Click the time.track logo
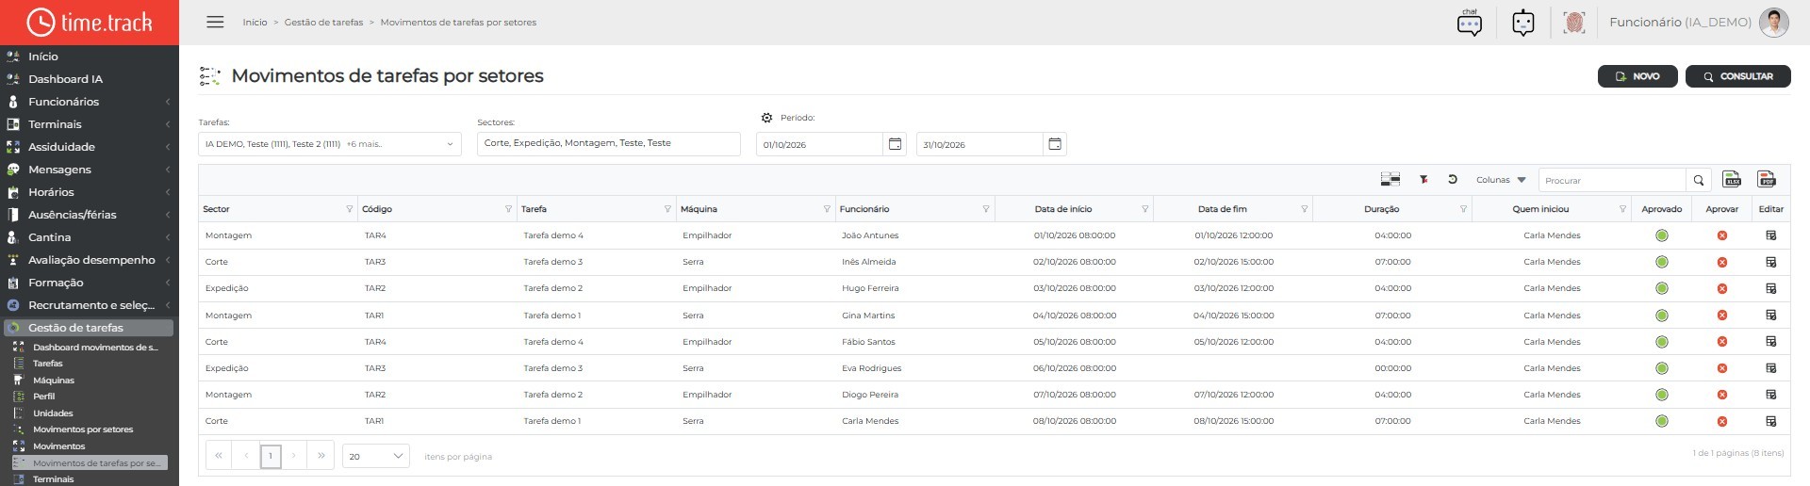The width and height of the screenshot is (1810, 486). point(90,23)
